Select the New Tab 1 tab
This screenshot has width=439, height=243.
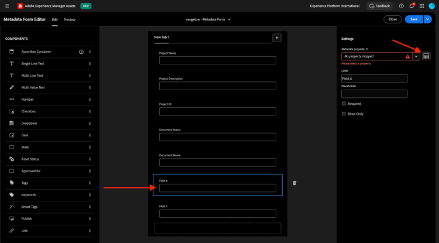[162, 37]
